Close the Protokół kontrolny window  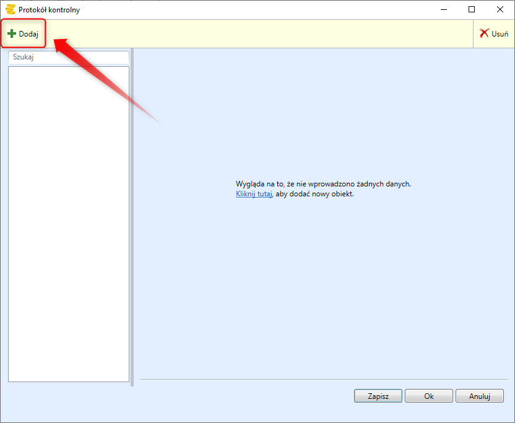(x=500, y=10)
